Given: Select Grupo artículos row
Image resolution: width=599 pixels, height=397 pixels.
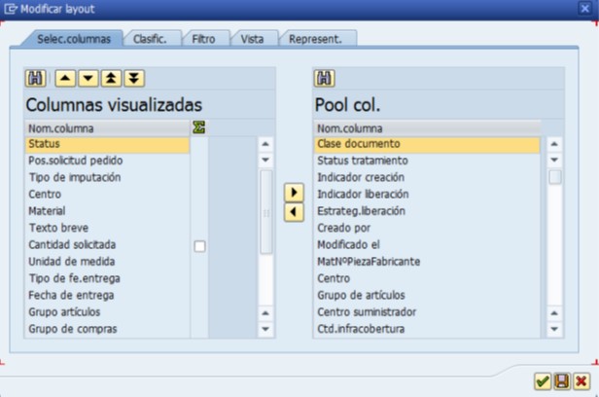Looking at the screenshot, I should click(x=107, y=311).
